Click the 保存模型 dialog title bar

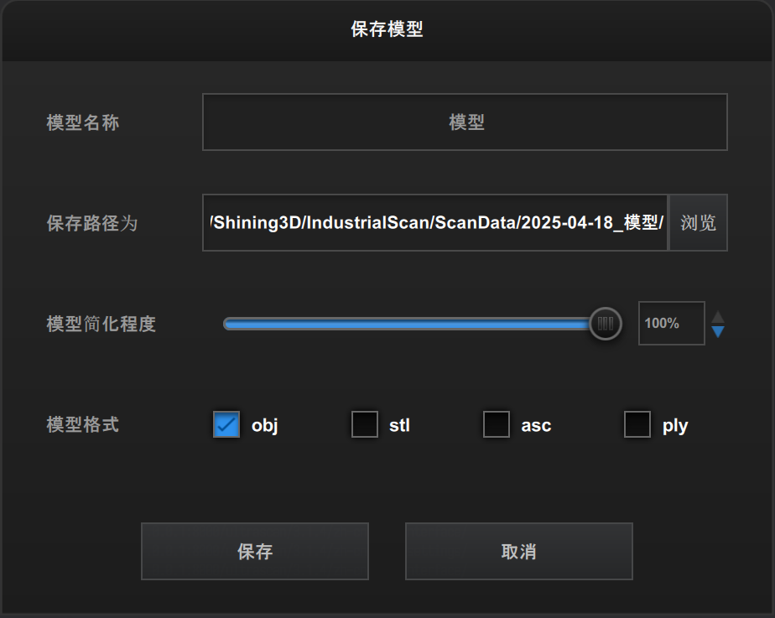[387, 30]
